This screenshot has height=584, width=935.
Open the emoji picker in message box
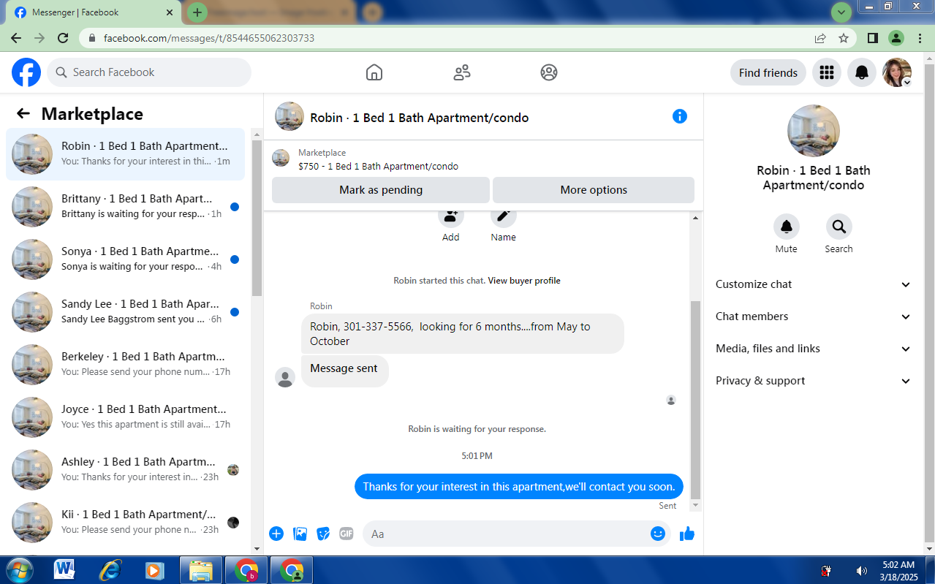point(658,534)
